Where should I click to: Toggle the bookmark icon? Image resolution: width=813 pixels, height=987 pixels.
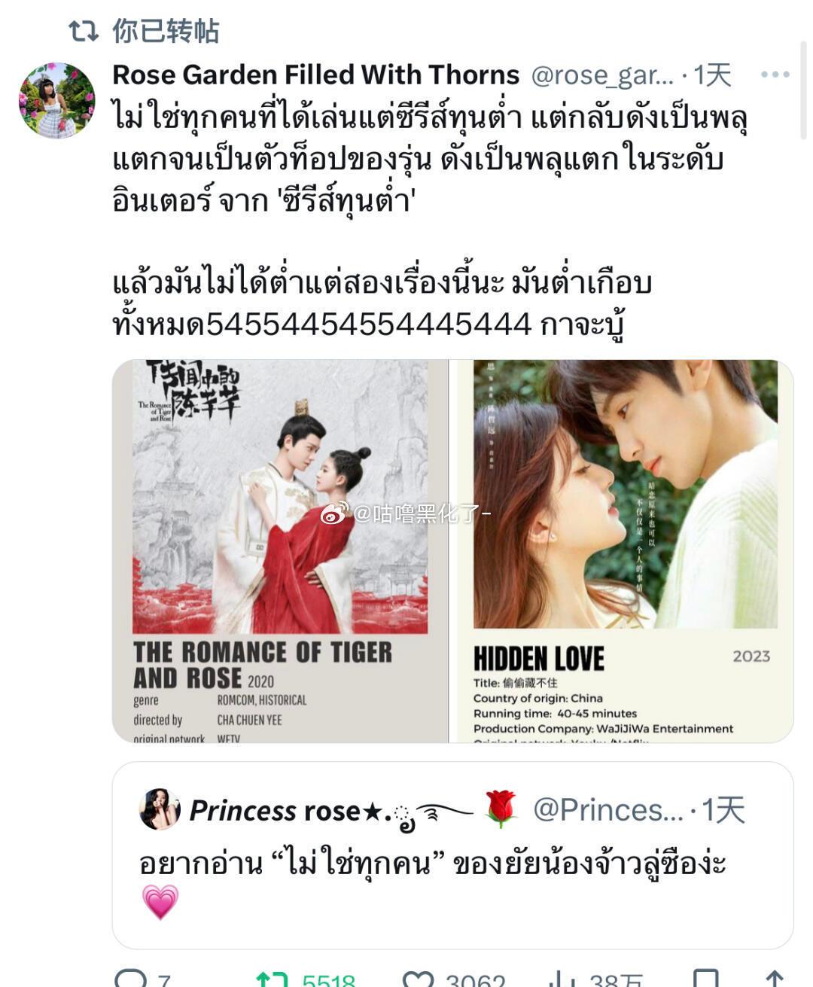click(705, 979)
